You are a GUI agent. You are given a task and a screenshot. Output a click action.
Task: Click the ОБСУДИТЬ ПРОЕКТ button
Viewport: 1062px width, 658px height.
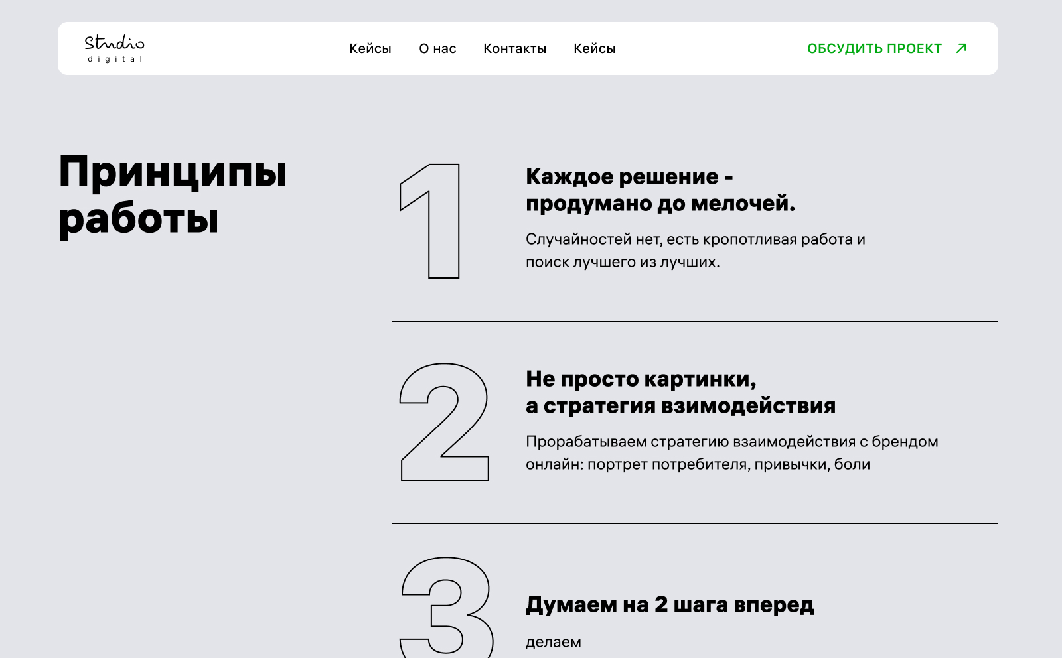click(874, 48)
